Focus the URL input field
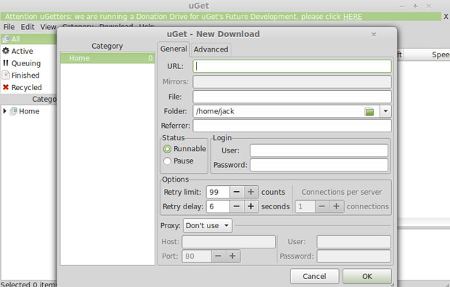450x287 pixels. click(x=292, y=66)
